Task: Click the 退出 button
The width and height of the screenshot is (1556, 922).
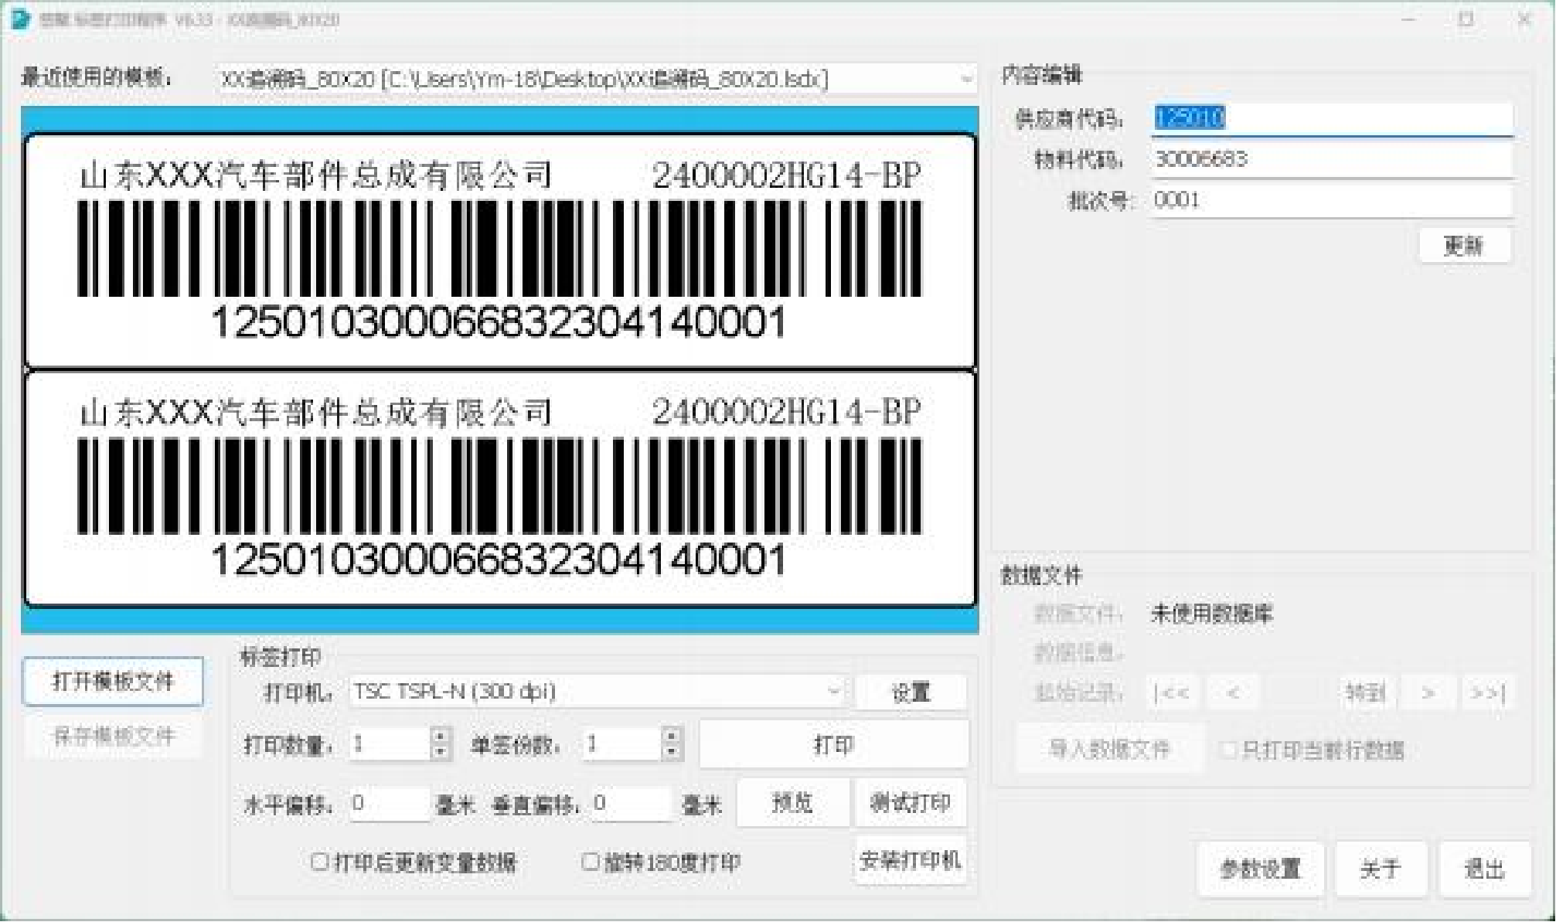Action: tap(1484, 869)
